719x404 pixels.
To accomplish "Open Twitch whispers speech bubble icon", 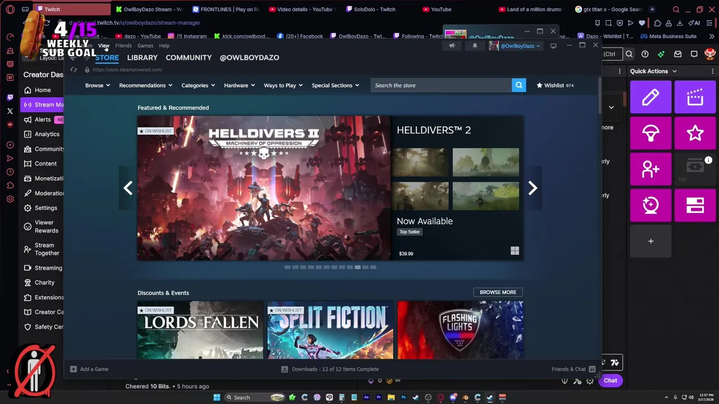I will 694,54.
